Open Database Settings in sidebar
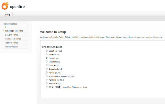This screenshot has height=104, width=165. (13, 39)
